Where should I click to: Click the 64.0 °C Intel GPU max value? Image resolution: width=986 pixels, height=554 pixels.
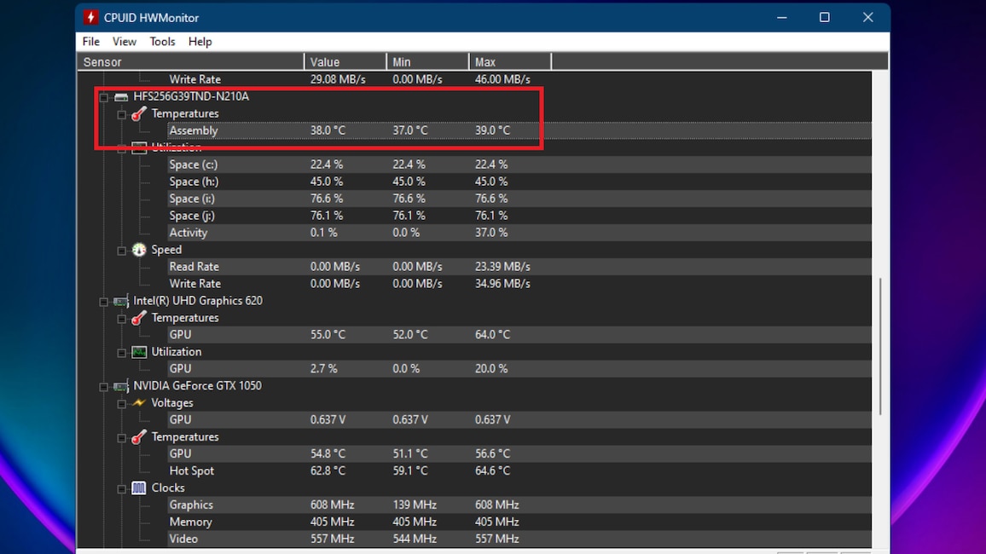pos(492,335)
